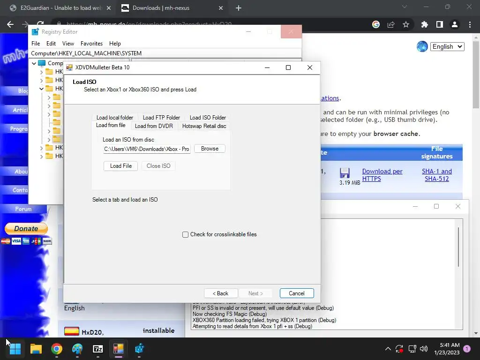Select the Computer icon in registry tree
The height and width of the screenshot is (360, 480).
pos(42,63)
